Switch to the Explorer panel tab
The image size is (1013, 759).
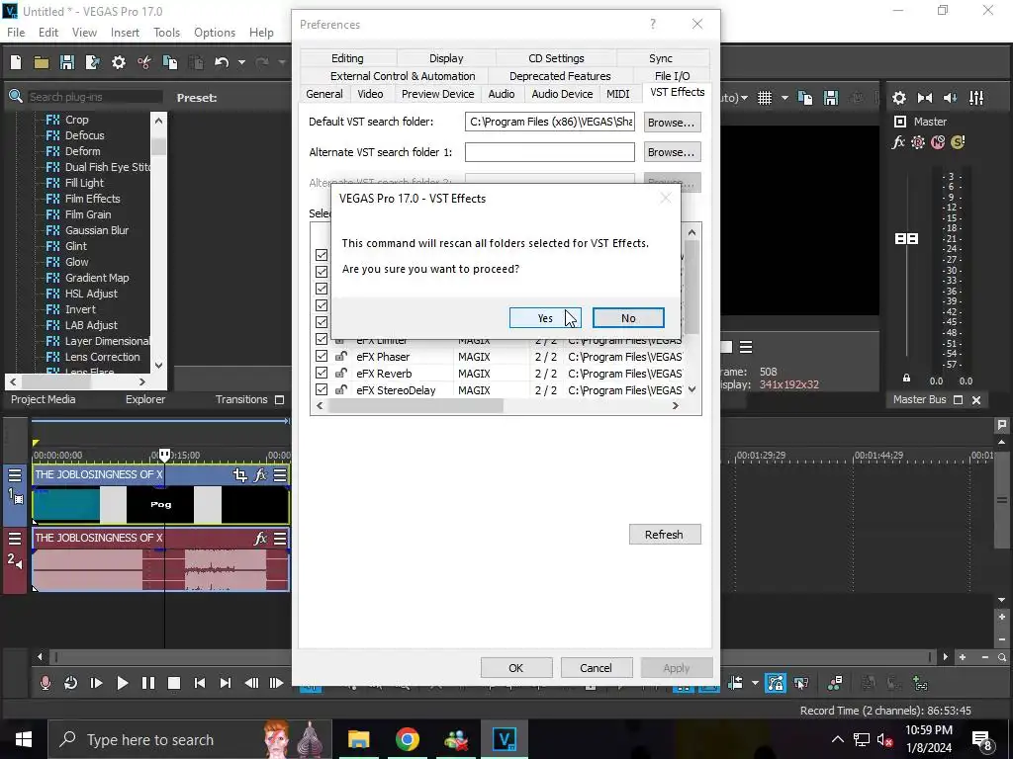[x=145, y=399]
